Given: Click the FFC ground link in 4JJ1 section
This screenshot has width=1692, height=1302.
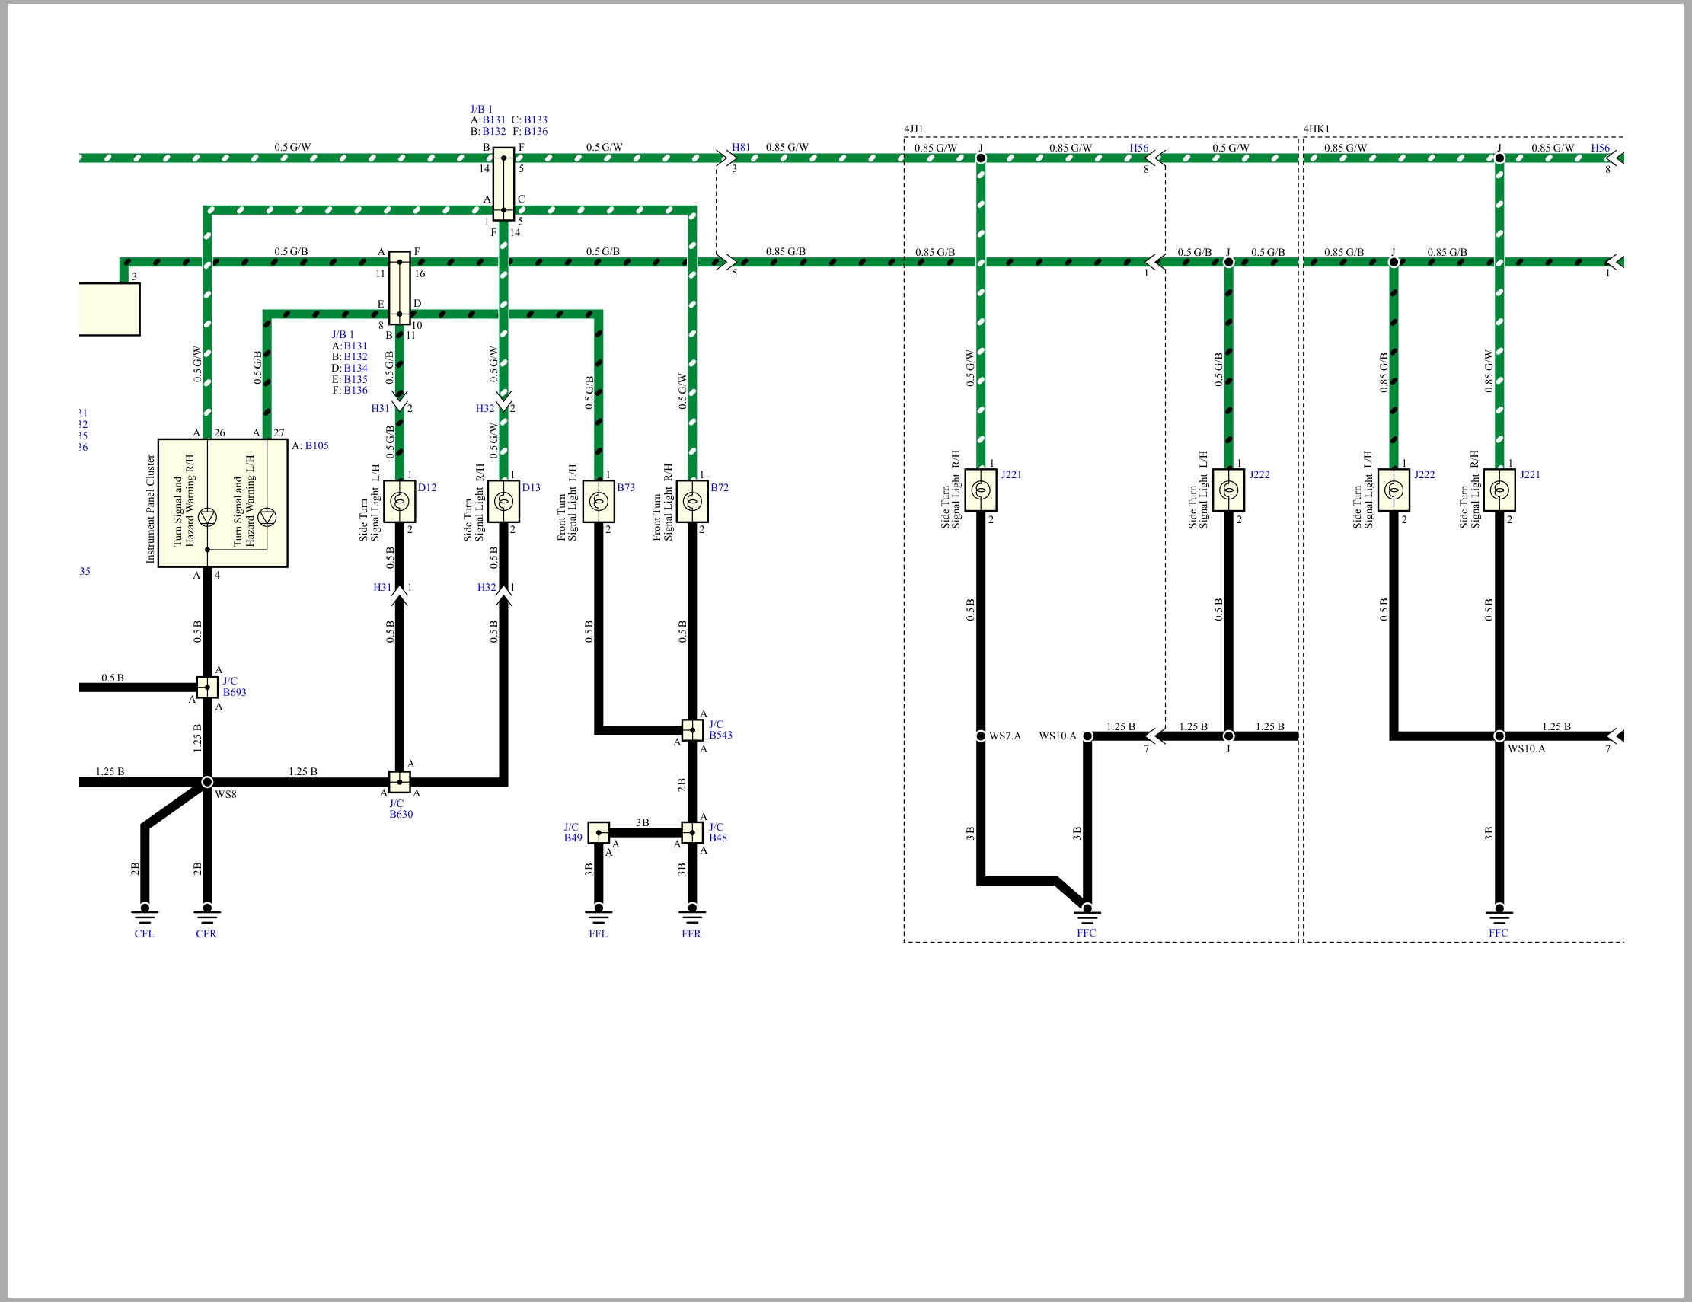Looking at the screenshot, I should point(1086,933).
